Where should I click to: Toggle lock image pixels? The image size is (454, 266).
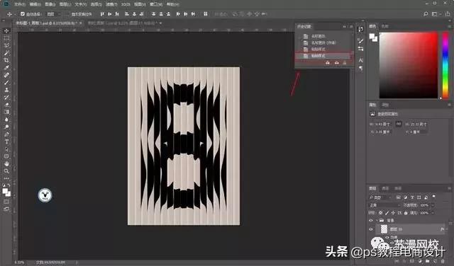pyautogui.click(x=387, y=213)
